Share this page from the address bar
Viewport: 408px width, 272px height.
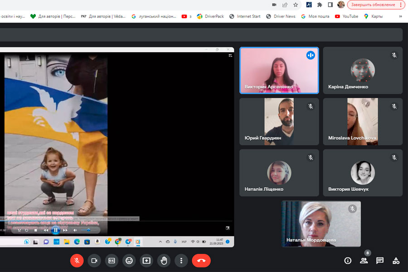click(x=285, y=5)
